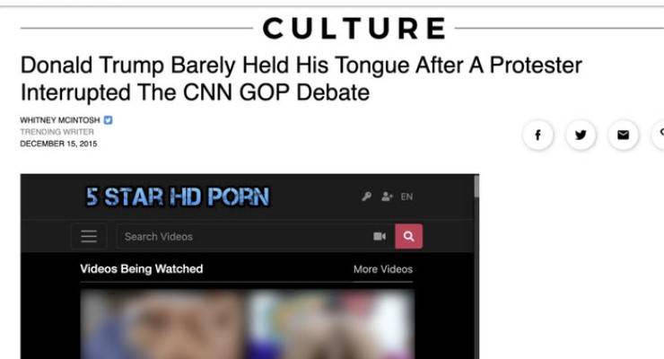Click the Donald Trump article headline
The height and width of the screenshot is (359, 664).
(301, 79)
